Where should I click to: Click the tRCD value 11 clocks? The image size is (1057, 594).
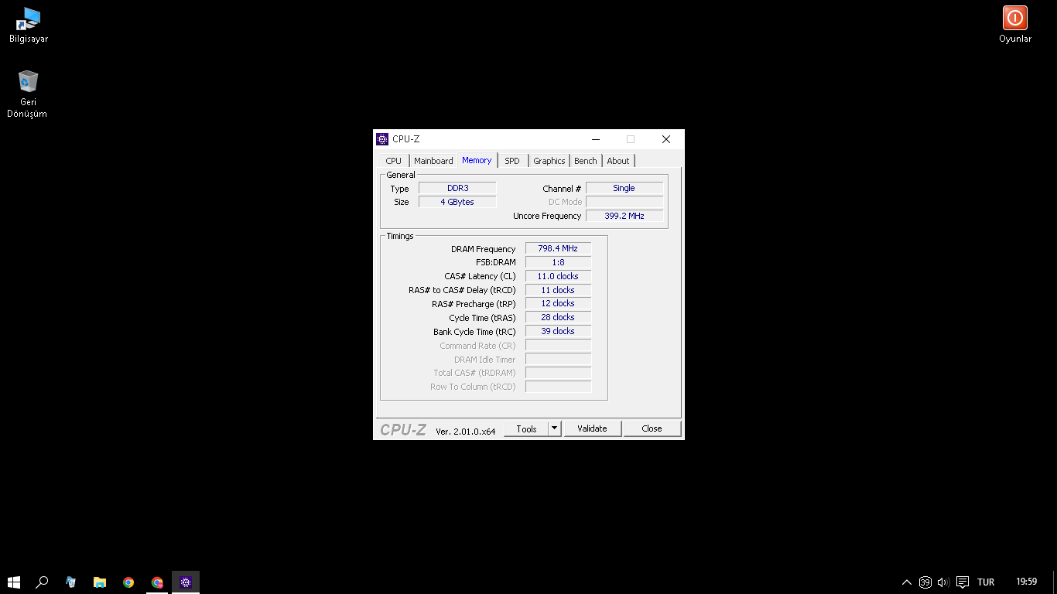click(x=558, y=290)
